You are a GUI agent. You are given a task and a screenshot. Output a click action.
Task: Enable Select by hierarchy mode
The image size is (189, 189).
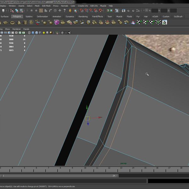click(12, 11)
